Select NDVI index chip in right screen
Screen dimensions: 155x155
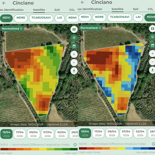coord(85,18)
